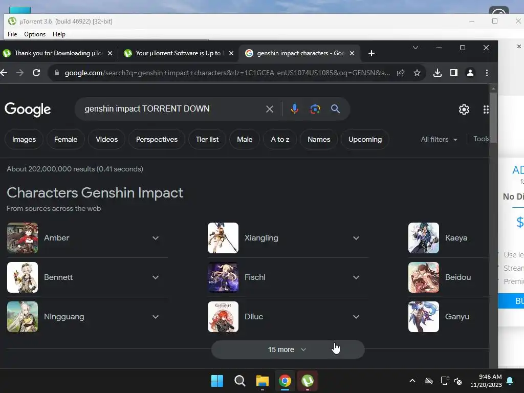The height and width of the screenshot is (393, 524).
Task: Click the Amber character thumbnail
Action: 23,238
